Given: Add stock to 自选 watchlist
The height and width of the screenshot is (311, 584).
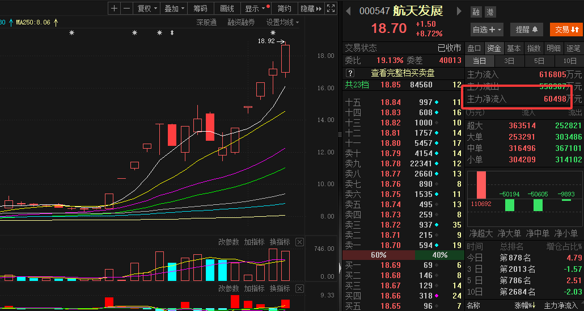Looking at the screenshot, I should [487, 30].
